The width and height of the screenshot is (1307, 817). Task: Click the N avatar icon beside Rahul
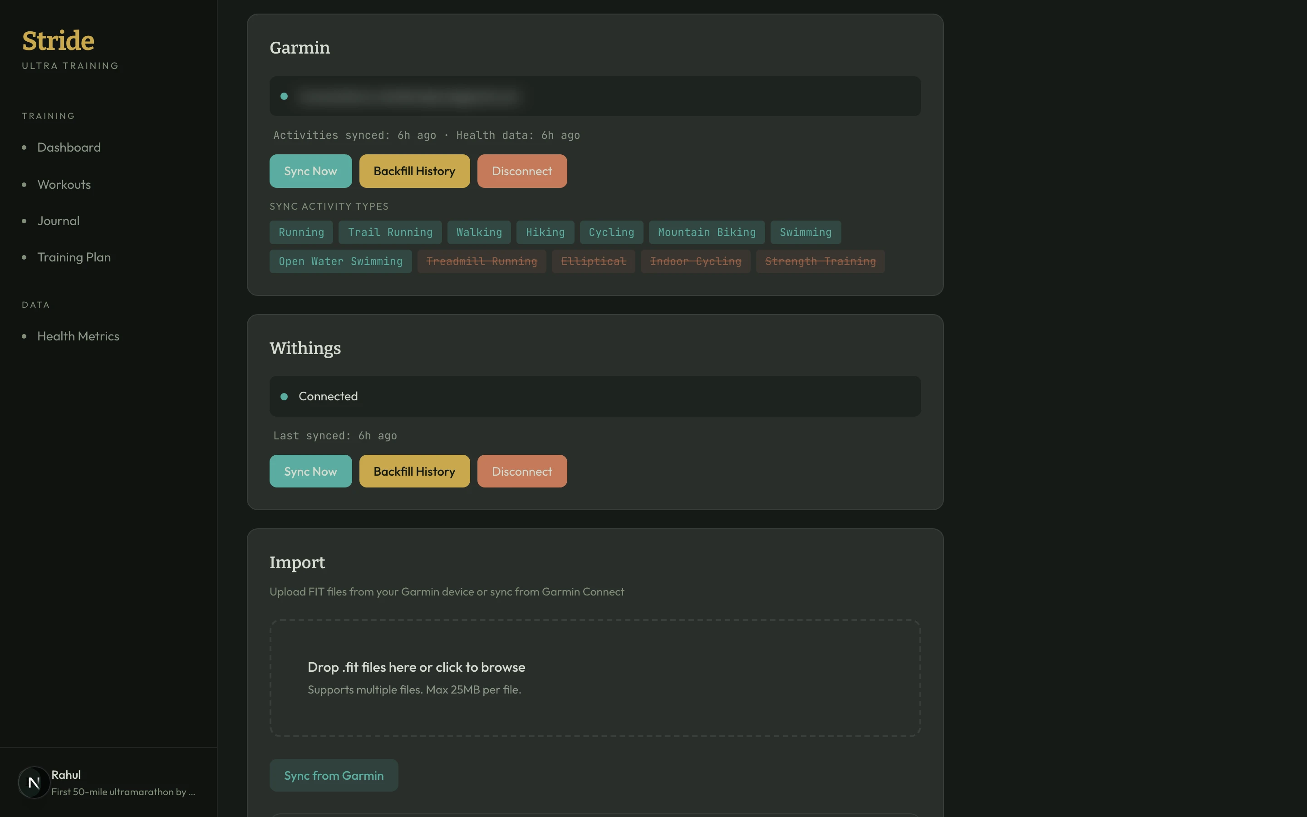point(34,783)
